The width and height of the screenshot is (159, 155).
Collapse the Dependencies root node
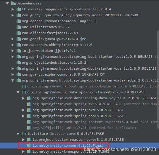click(7, 4)
